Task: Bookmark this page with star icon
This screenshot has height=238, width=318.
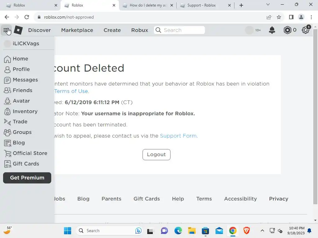Action: (279, 17)
